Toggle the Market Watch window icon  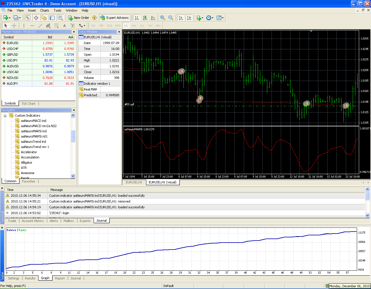coord(28,18)
